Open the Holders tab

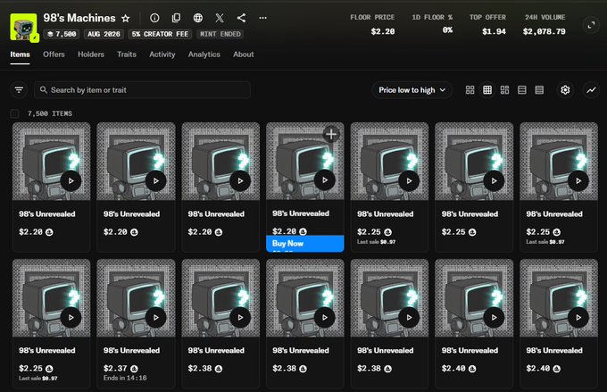91,54
